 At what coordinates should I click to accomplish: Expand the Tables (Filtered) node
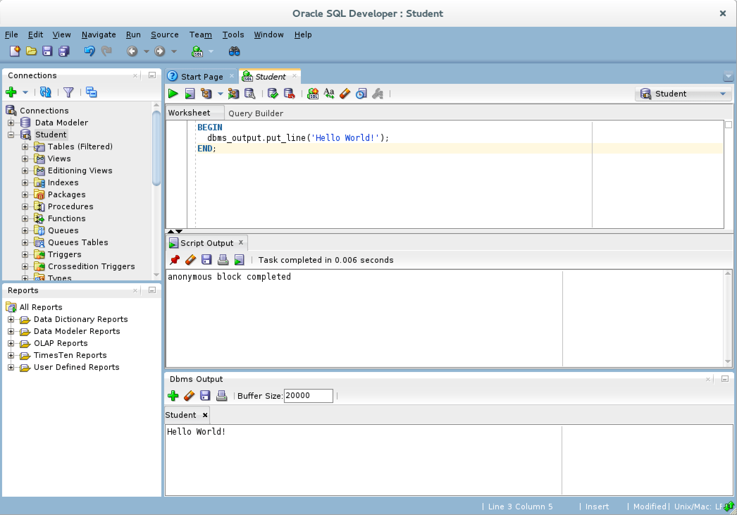[25, 147]
